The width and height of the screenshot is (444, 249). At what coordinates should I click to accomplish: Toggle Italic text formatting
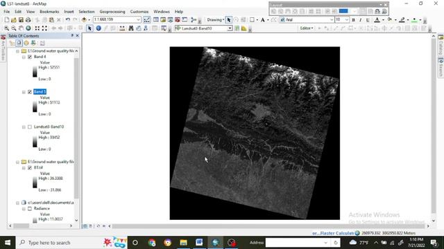click(x=360, y=20)
